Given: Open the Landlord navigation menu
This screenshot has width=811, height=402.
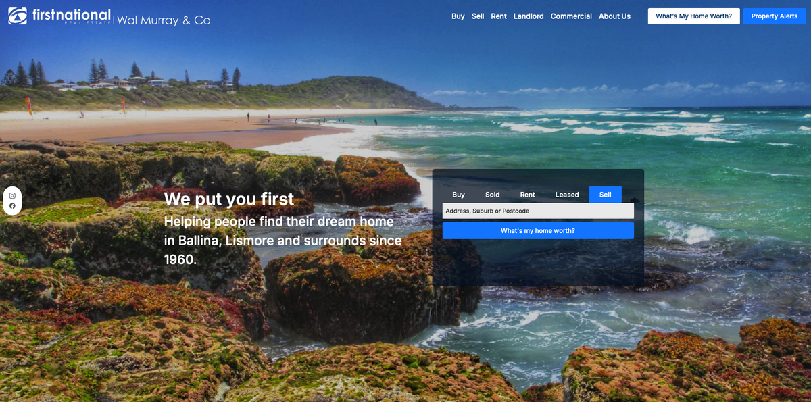Looking at the screenshot, I should (x=529, y=16).
